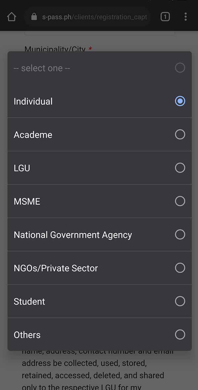Select Others at the bottom of the list
This screenshot has width=198, height=390.
(99, 335)
